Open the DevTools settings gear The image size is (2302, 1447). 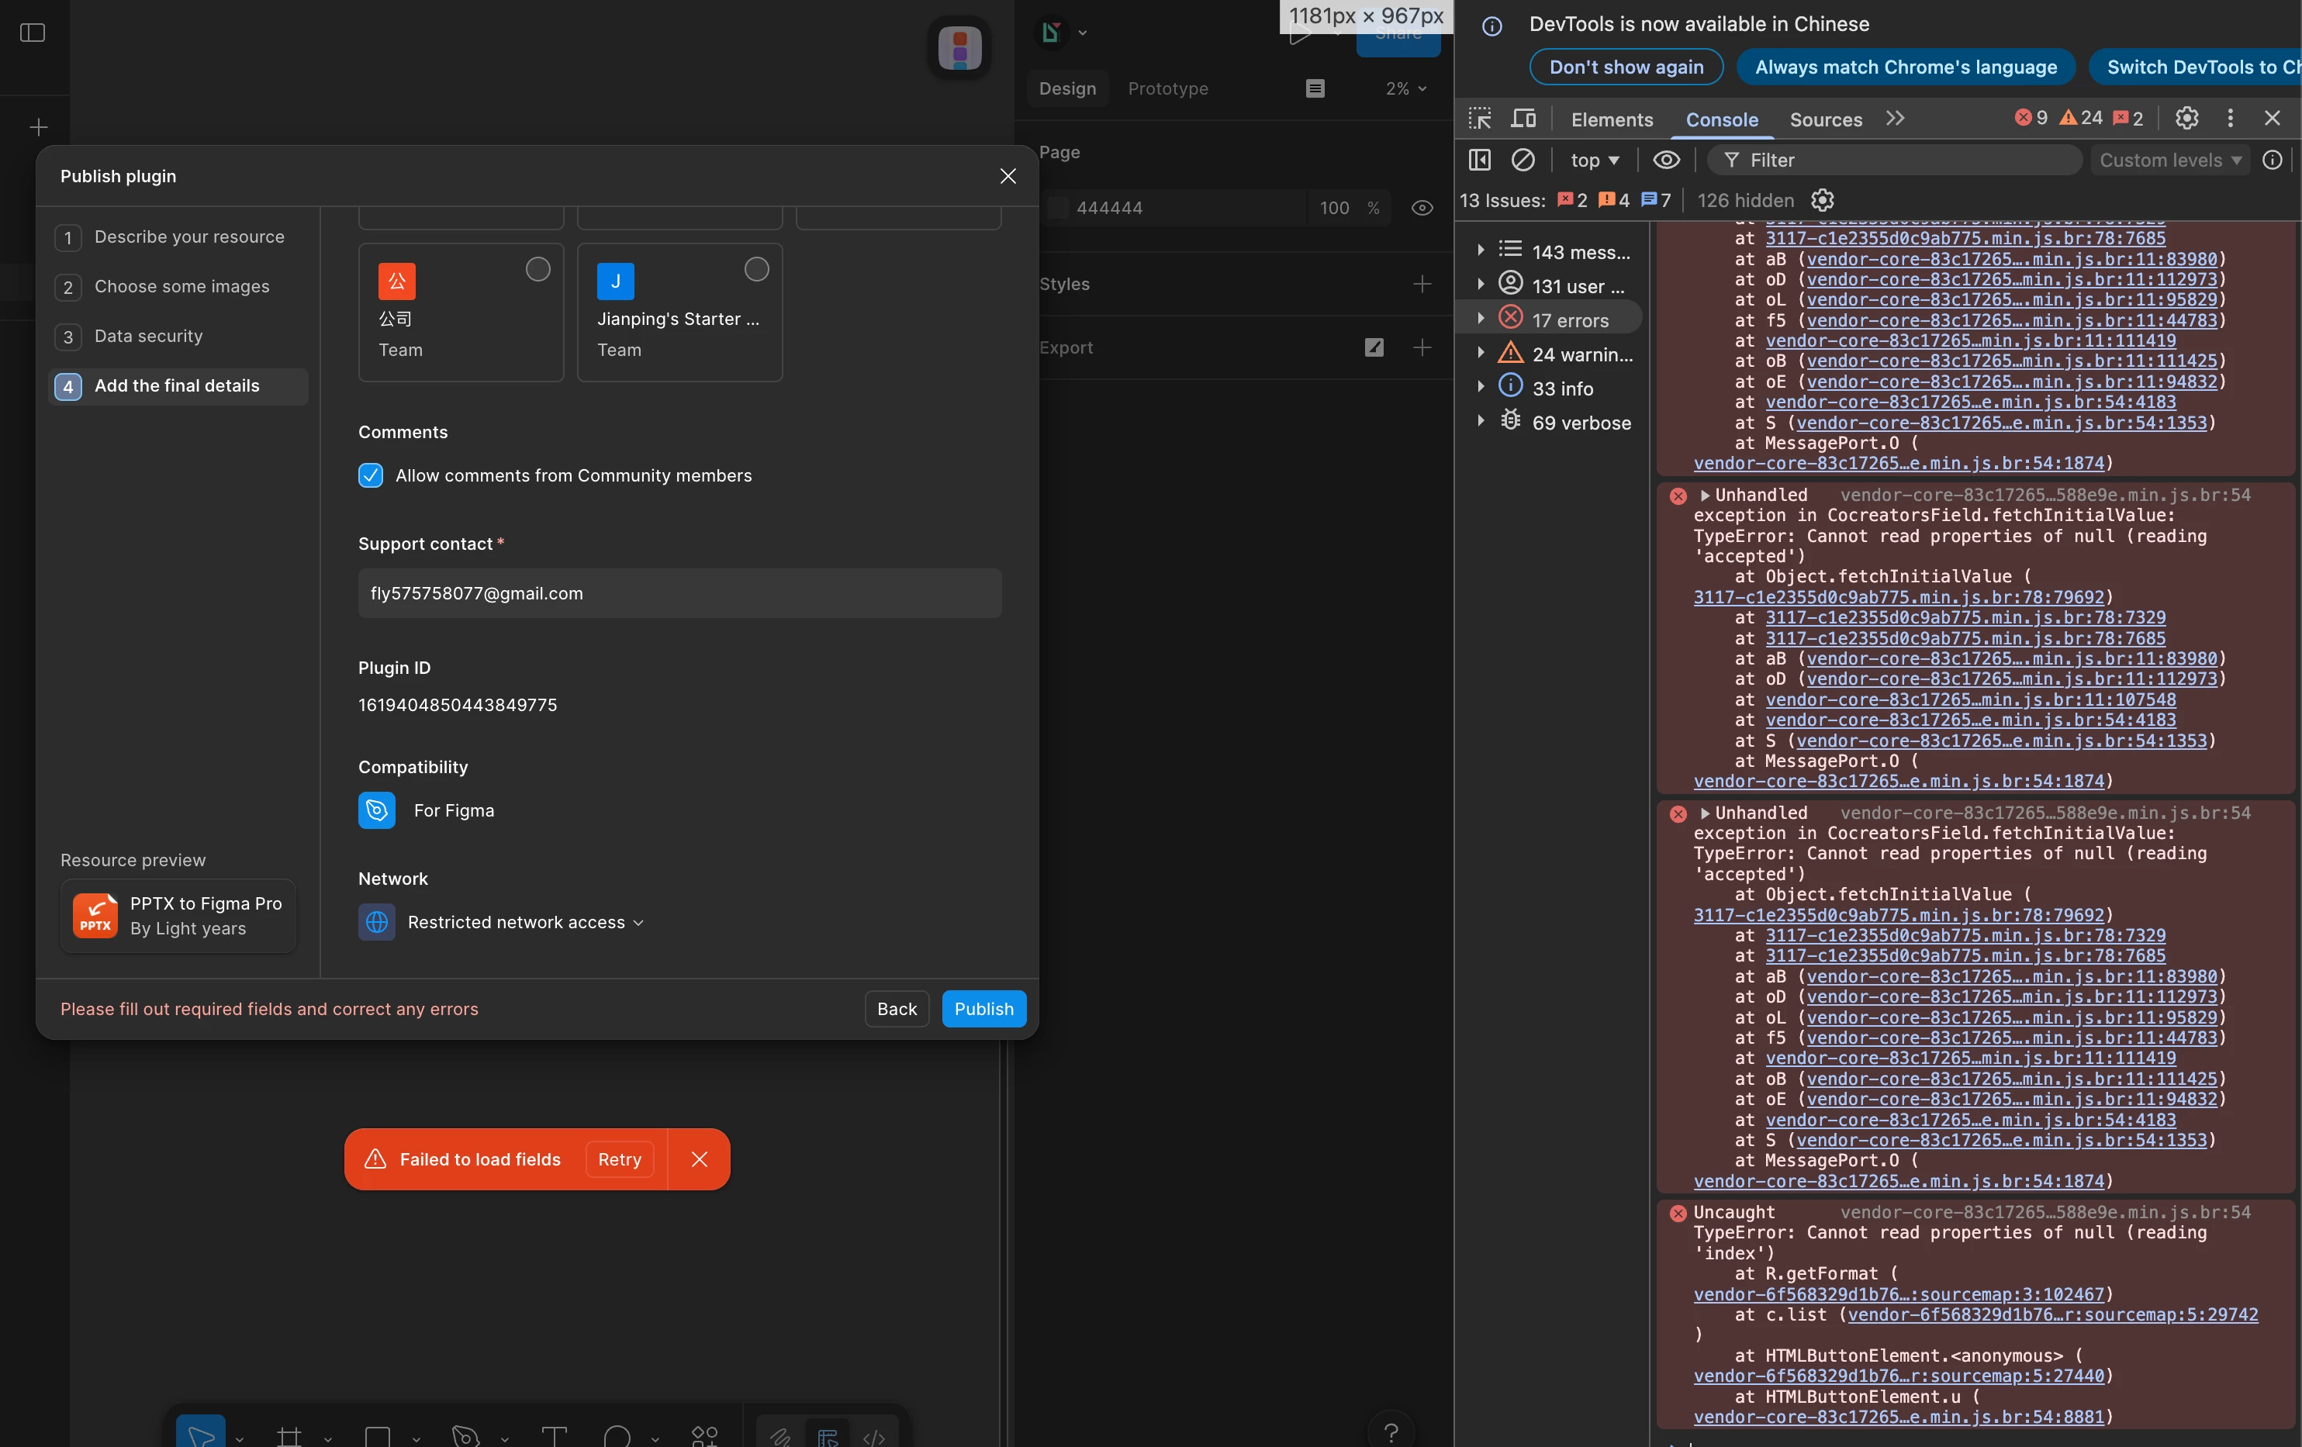pos(2186,119)
